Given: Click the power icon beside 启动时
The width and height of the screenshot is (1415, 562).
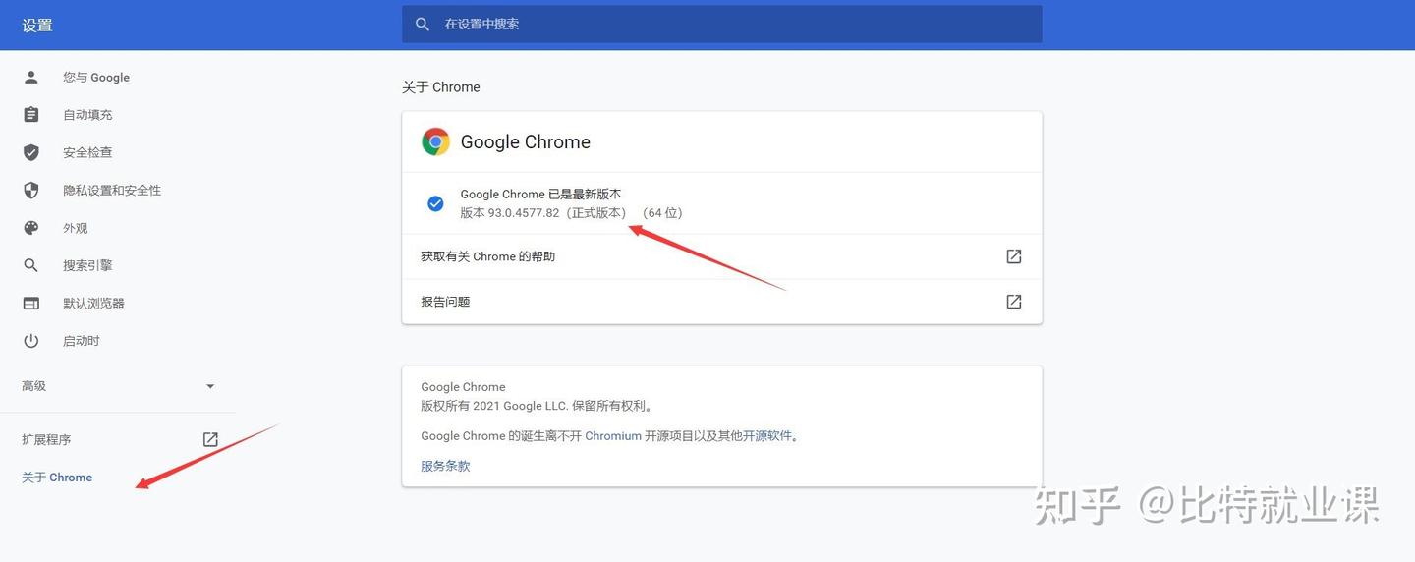Looking at the screenshot, I should [31, 341].
